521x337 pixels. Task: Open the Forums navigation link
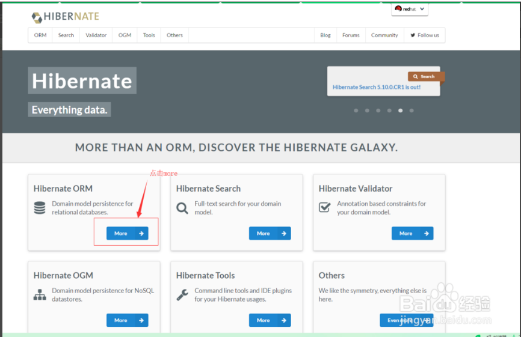(351, 35)
